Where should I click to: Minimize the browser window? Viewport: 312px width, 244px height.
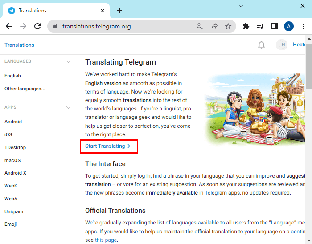point(262,6)
